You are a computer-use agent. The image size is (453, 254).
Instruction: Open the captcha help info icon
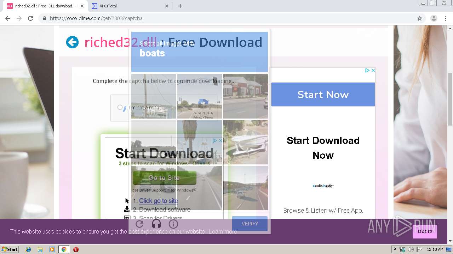[x=173, y=224]
